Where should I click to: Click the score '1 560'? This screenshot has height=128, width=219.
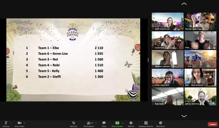coord(99,59)
